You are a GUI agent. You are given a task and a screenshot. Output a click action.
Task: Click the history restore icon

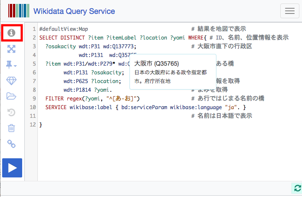[11, 112]
